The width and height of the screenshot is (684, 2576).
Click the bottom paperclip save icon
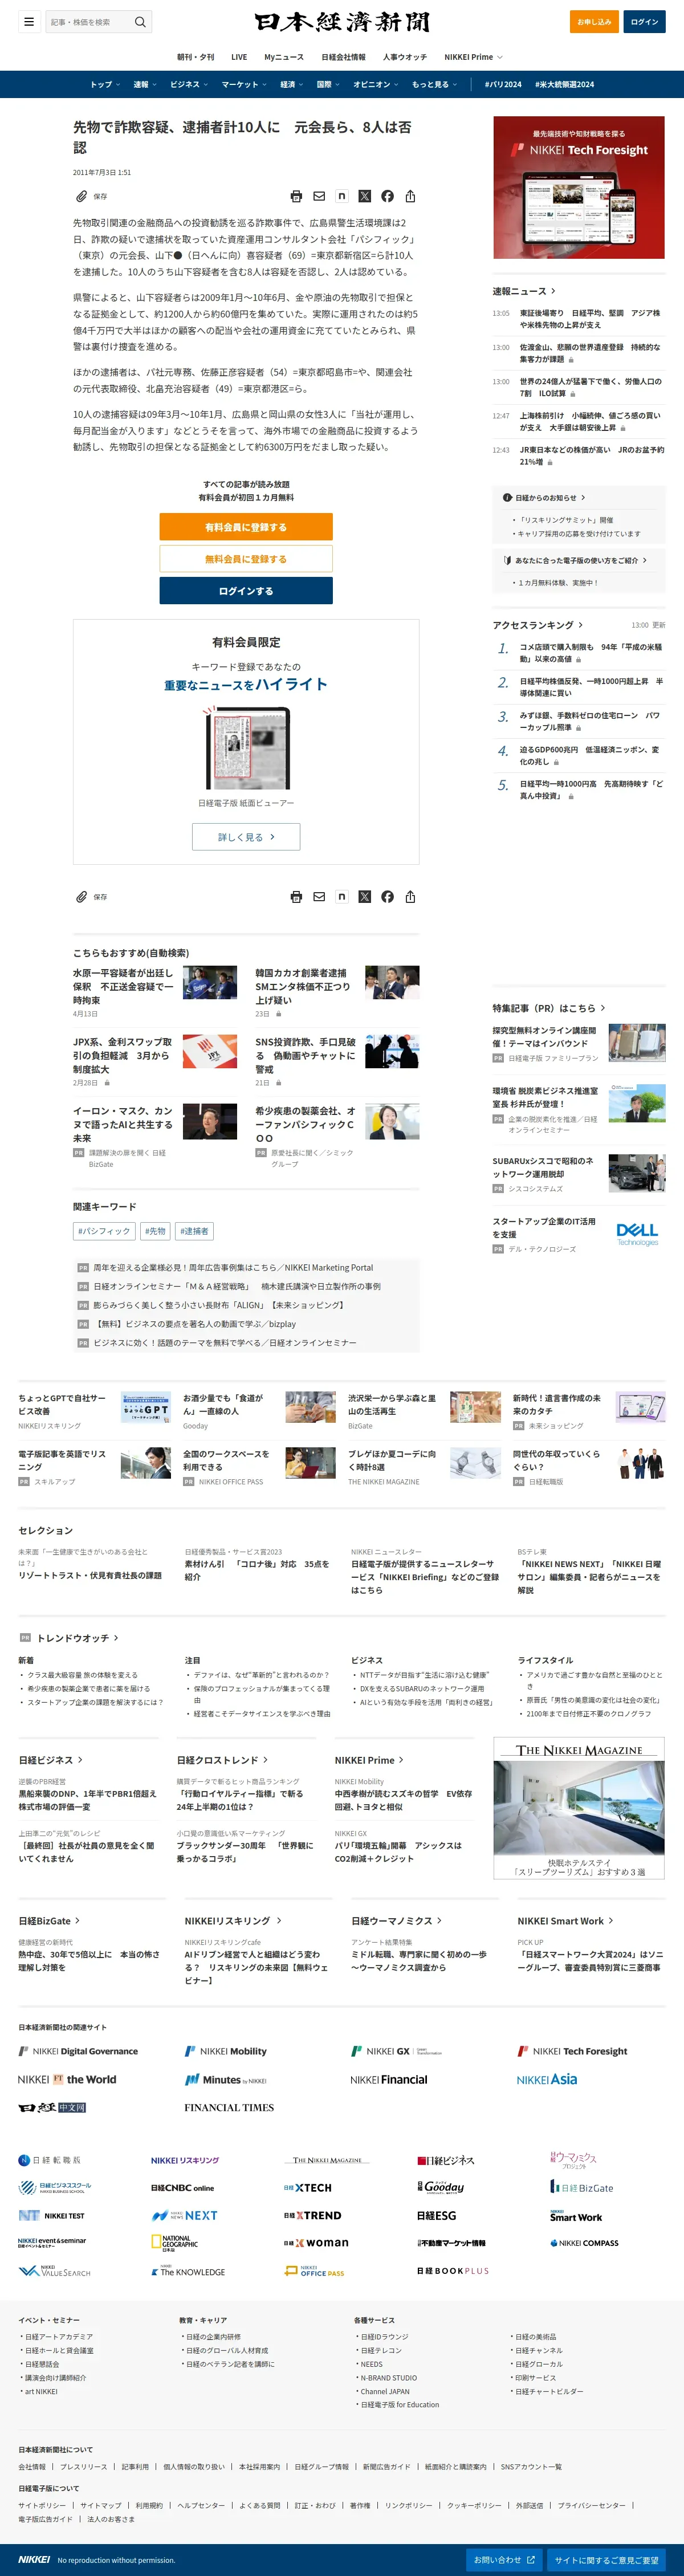click(x=82, y=897)
